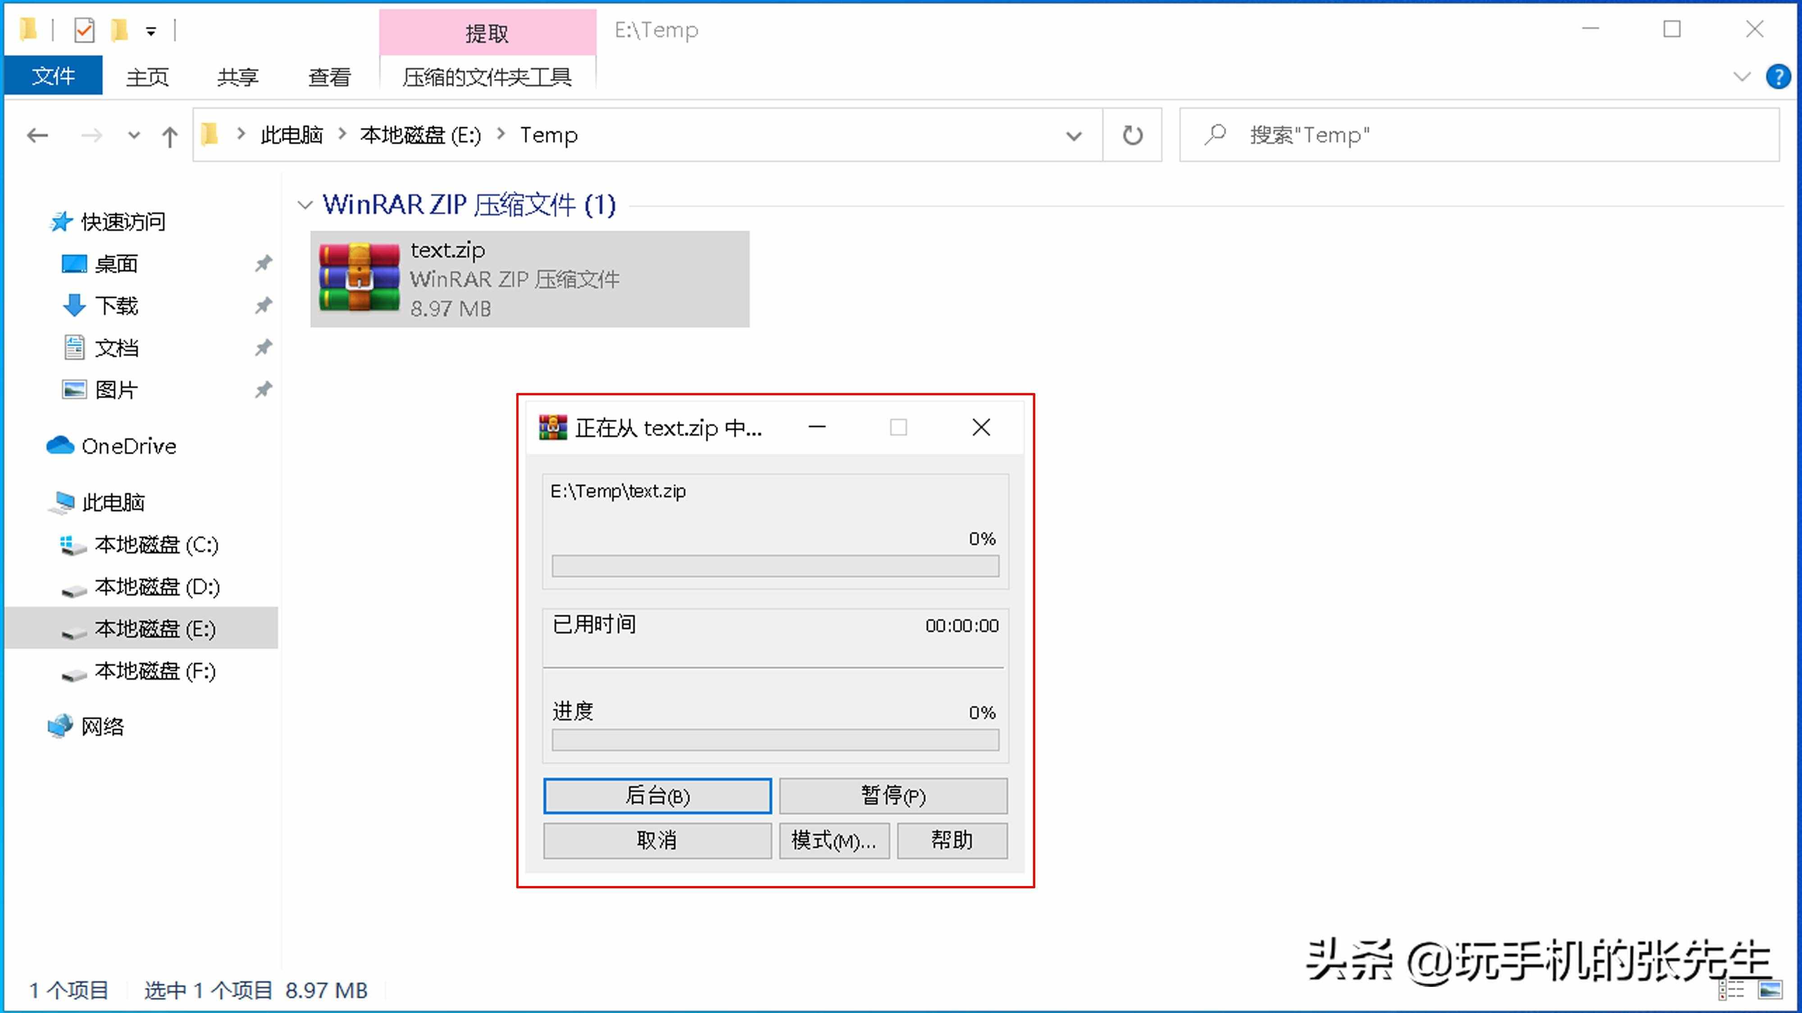The image size is (1802, 1013).
Task: Click the Properties checkmark quick access icon
Action: [84, 30]
